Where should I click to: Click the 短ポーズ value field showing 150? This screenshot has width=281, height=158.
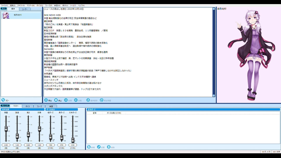point(50,145)
